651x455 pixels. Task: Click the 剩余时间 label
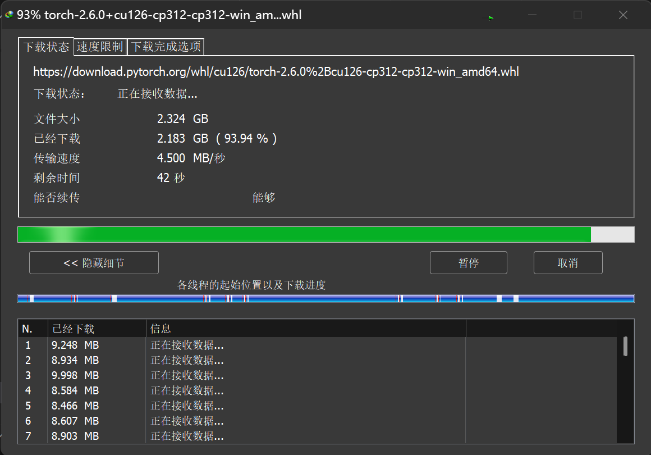click(x=57, y=178)
